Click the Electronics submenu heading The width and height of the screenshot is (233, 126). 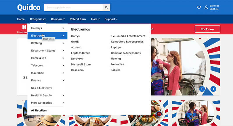[x=81, y=29]
